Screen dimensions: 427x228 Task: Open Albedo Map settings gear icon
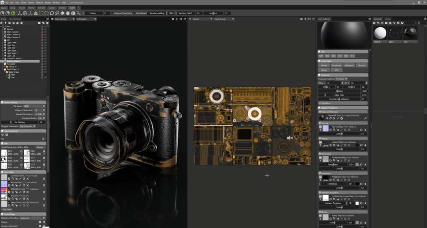[331, 145]
